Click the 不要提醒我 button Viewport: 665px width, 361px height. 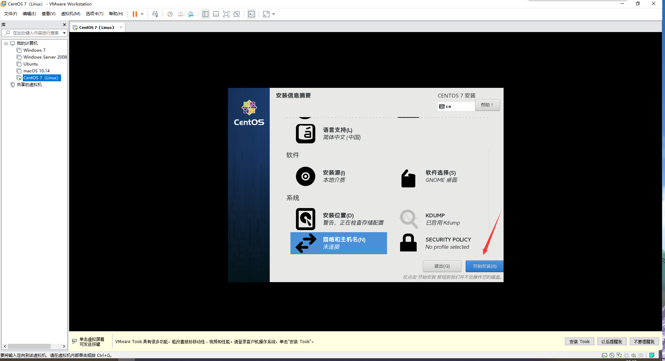pos(644,342)
